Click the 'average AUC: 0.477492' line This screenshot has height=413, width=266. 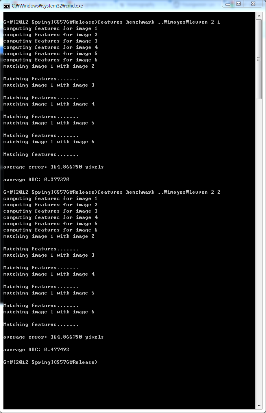36,350
